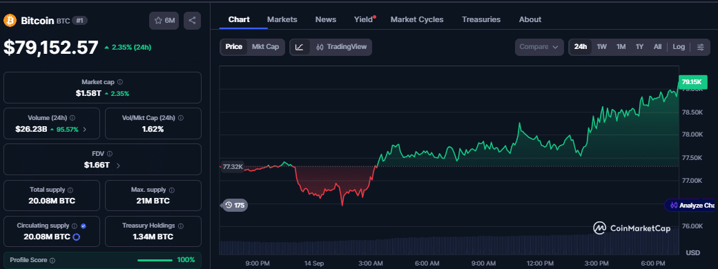
Task: Open the Market Cycles tab
Action: [417, 20]
